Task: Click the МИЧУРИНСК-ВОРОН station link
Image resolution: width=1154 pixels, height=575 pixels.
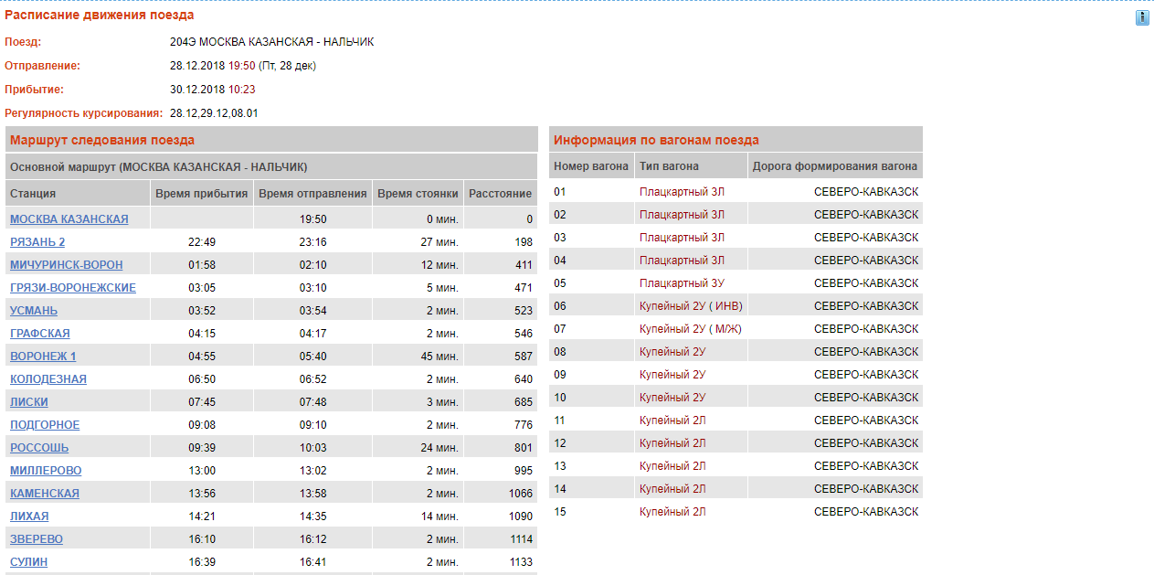Action: point(66,265)
